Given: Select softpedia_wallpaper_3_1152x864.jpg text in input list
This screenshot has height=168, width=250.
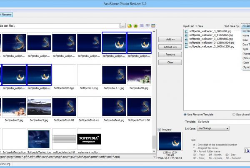Looking at the screenshot, I should tap(211, 35).
